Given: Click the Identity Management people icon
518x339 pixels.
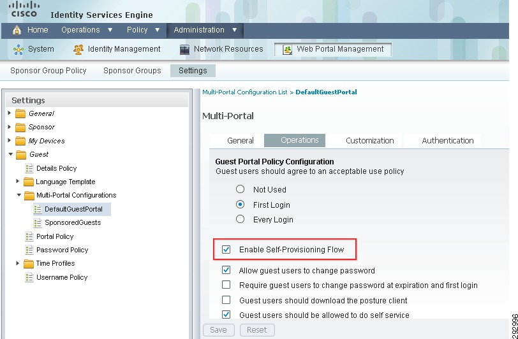Looking at the screenshot, I should [78, 50].
